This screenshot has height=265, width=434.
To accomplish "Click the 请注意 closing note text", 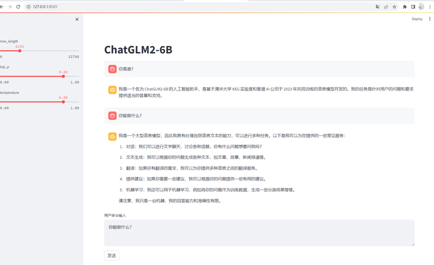I will 170,200.
